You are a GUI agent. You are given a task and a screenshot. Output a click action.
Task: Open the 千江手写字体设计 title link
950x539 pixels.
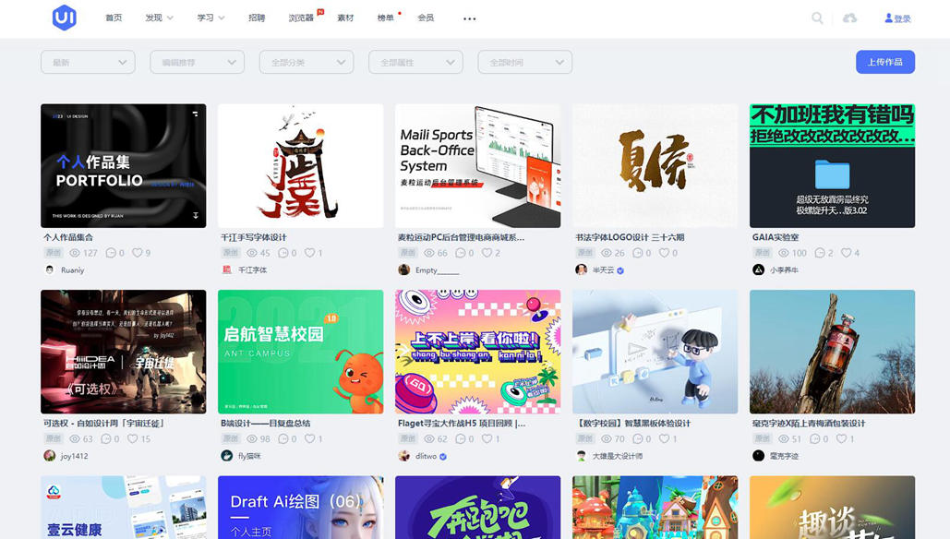(x=254, y=237)
